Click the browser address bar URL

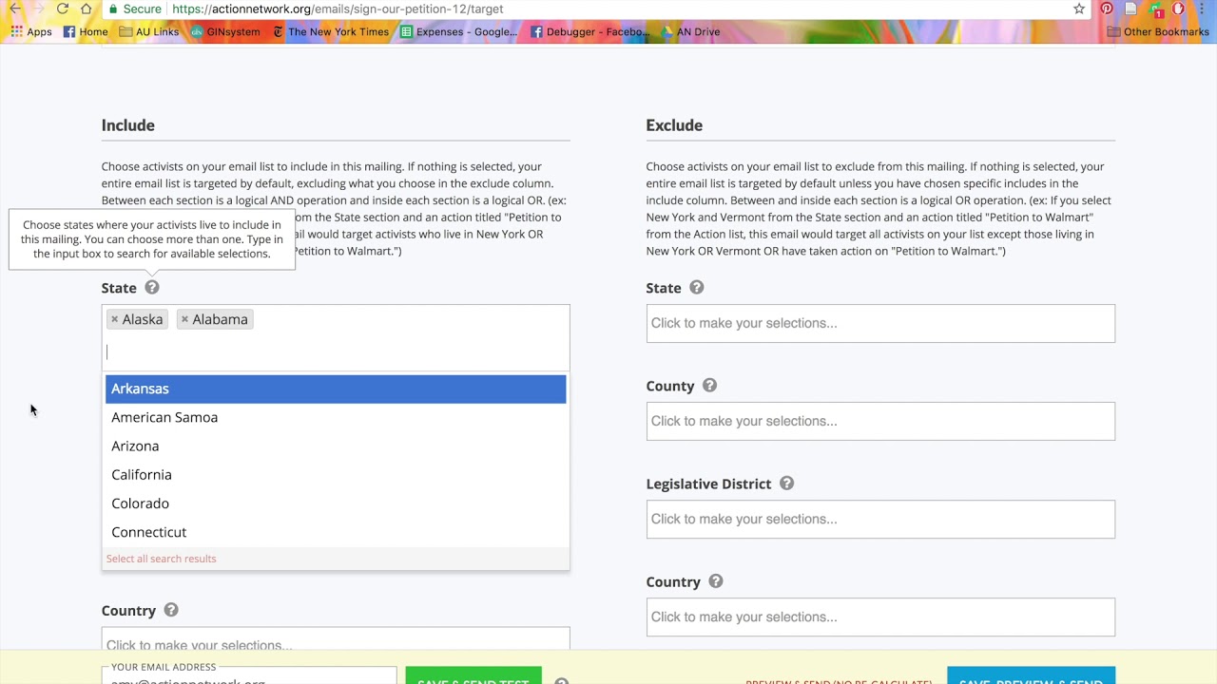click(338, 9)
